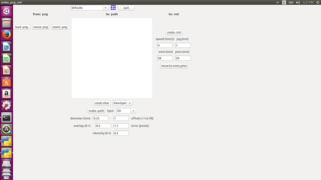Click make .path button
Image resolution: width=321 pixels, height=180 pixels.
(x=96, y=111)
